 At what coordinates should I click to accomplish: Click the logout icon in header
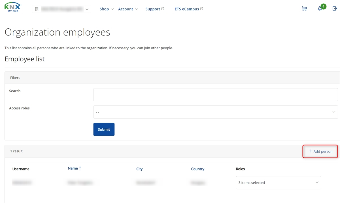coord(335,9)
